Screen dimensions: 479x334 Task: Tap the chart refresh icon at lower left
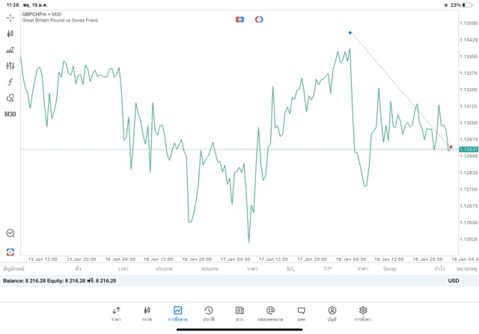pyautogui.click(x=10, y=233)
